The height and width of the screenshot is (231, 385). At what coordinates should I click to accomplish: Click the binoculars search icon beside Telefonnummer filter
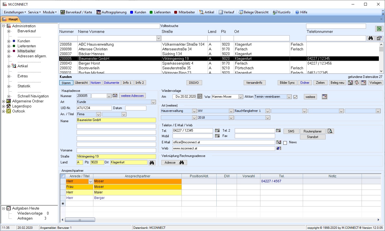[371, 38]
